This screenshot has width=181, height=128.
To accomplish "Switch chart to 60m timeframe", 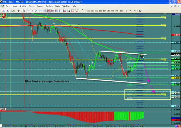I will [112, 11].
